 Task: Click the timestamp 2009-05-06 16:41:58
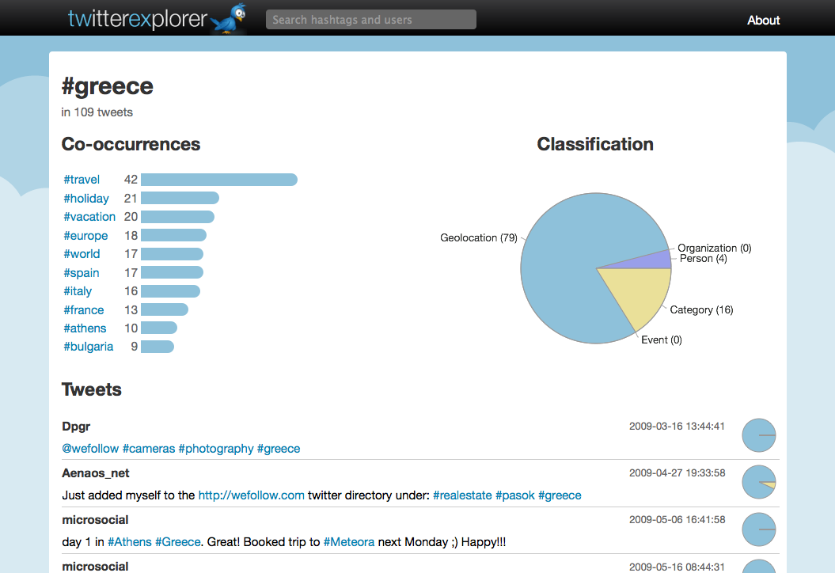(x=677, y=519)
